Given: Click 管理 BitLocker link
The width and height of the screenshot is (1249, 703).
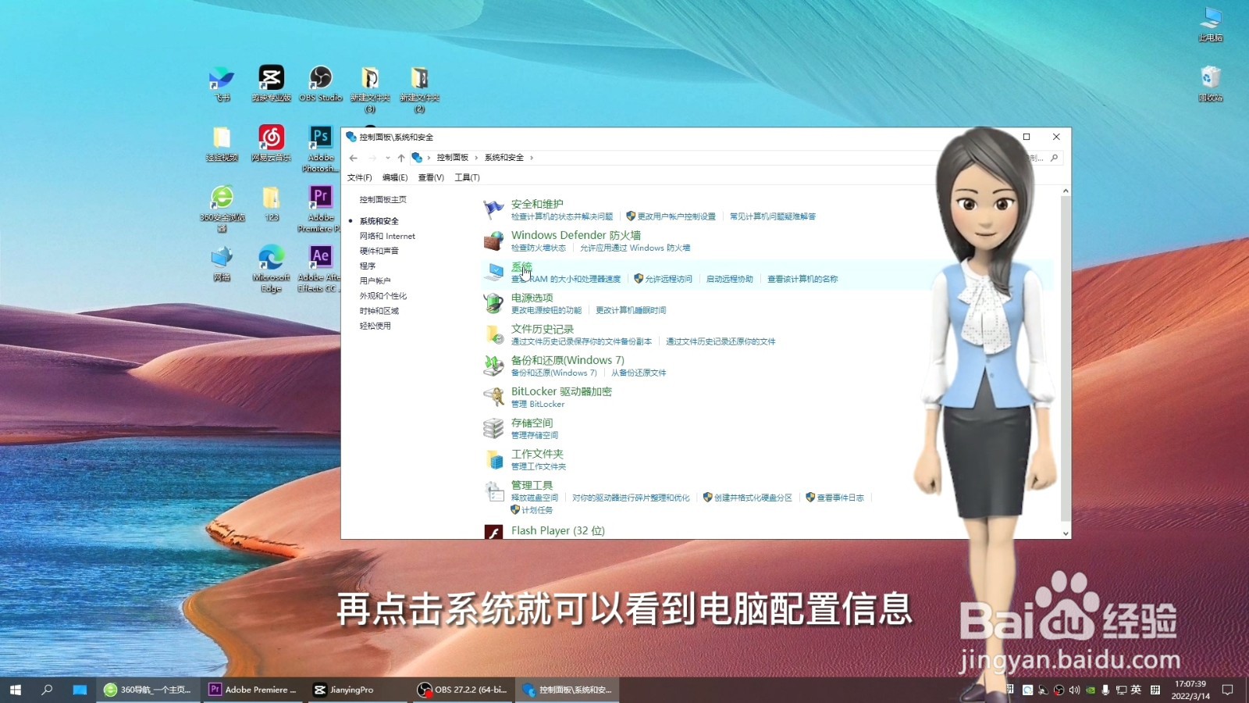Looking at the screenshot, I should pos(538,404).
